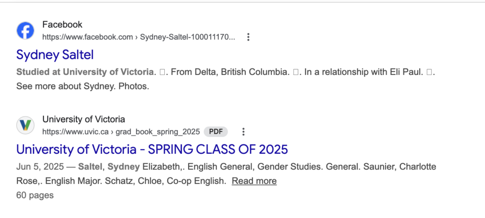Click the https://www.uvic.ca URL text
The width and height of the screenshot is (485, 218).
pyautogui.click(x=75, y=132)
